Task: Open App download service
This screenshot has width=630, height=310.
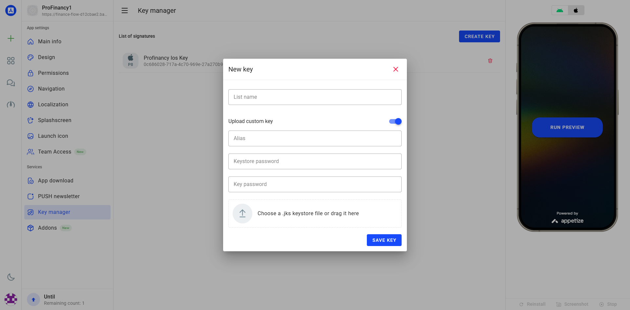Action: tap(67, 180)
